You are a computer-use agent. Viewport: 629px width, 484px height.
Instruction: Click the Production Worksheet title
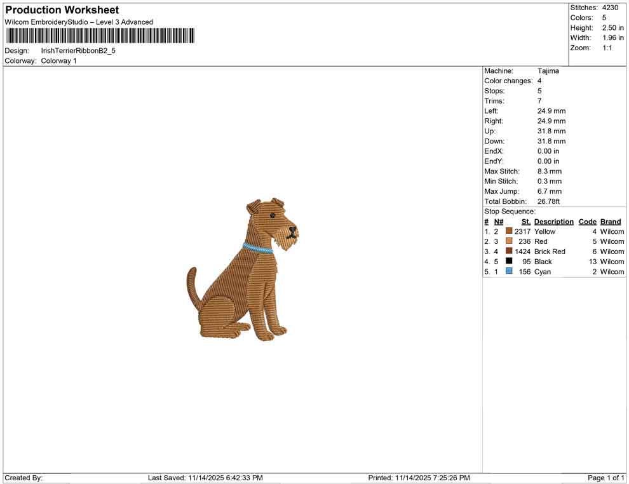point(62,10)
